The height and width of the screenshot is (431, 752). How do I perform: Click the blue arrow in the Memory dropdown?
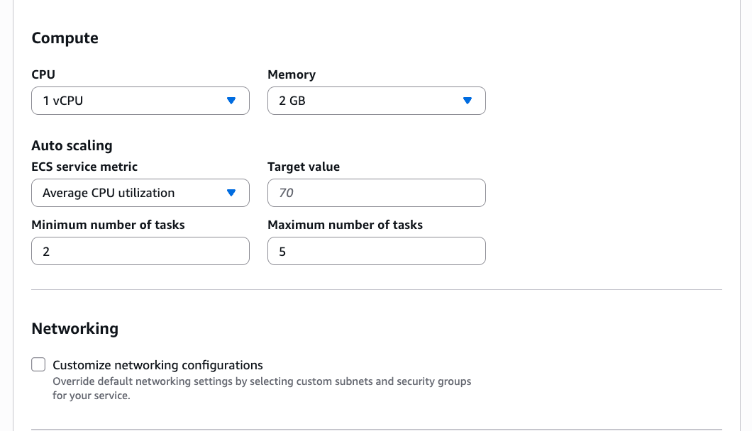click(467, 101)
